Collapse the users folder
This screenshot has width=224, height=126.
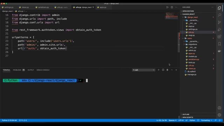tap(190, 38)
